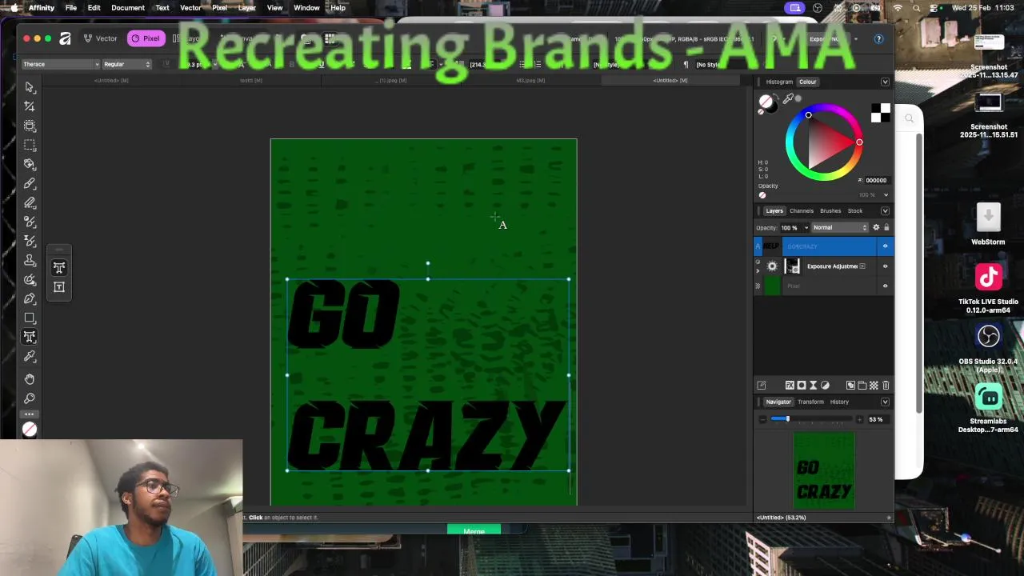Expand the Colour panel options menu
Viewport: 1024px width, 576px height.
coord(885,82)
